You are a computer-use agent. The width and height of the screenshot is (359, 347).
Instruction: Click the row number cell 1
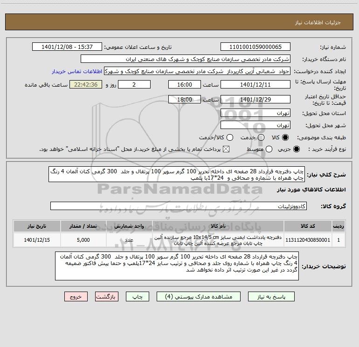pyautogui.click(x=338, y=240)
